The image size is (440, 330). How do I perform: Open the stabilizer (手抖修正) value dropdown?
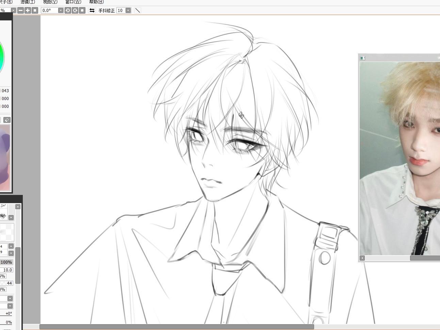[128, 10]
